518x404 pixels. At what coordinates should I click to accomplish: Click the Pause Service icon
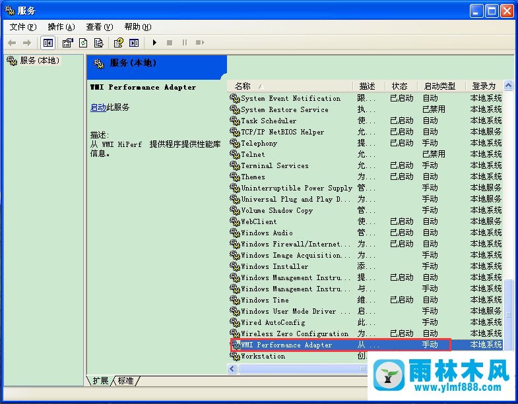click(185, 43)
